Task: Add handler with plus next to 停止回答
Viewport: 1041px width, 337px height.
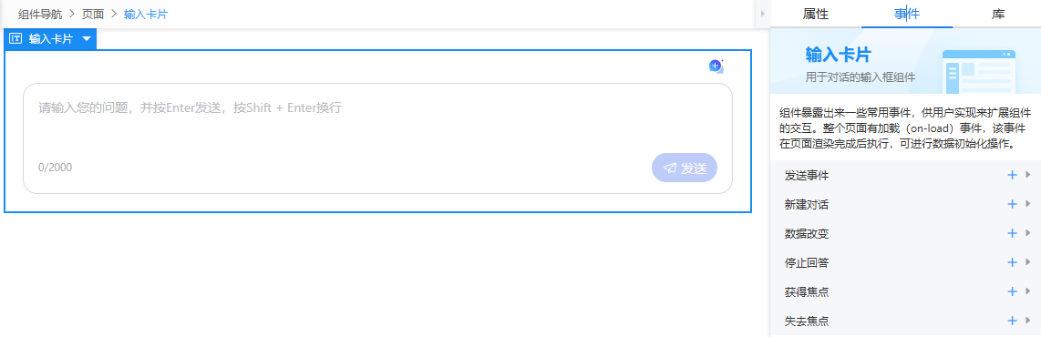Action: (x=1012, y=262)
